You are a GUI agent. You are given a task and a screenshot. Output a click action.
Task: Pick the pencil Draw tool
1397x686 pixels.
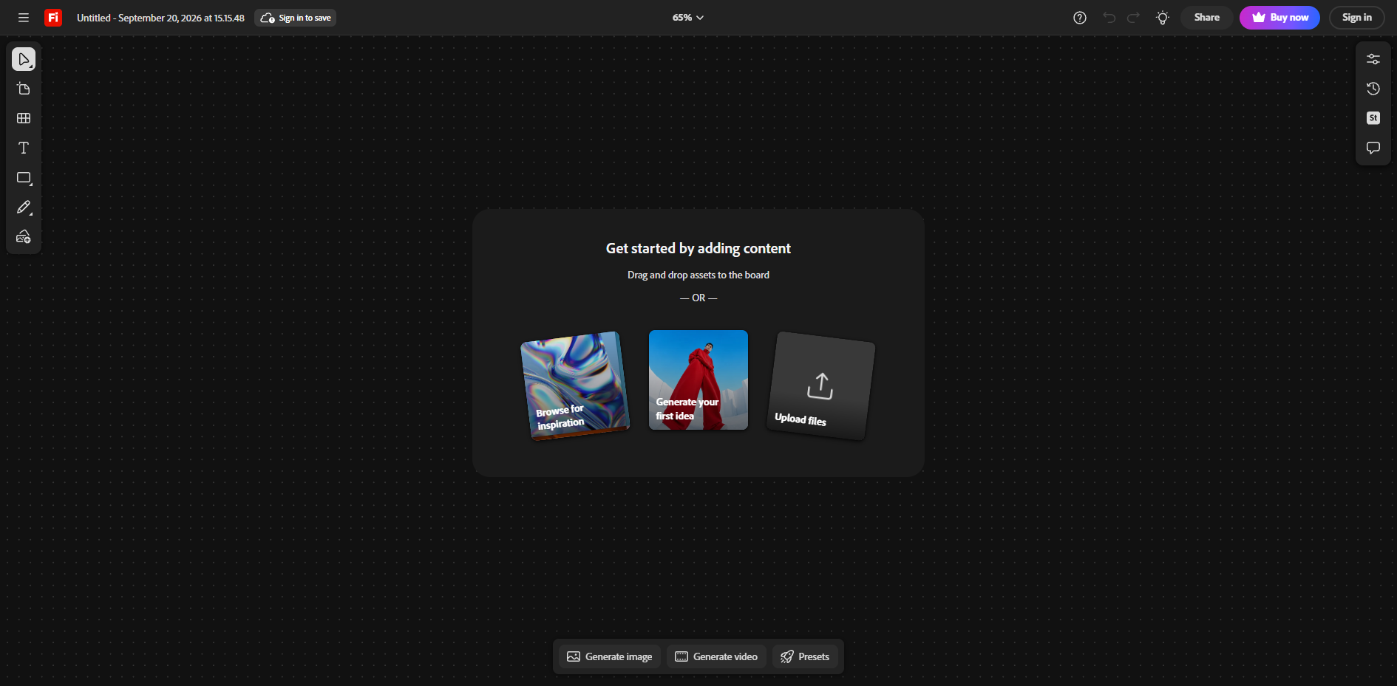coord(24,207)
